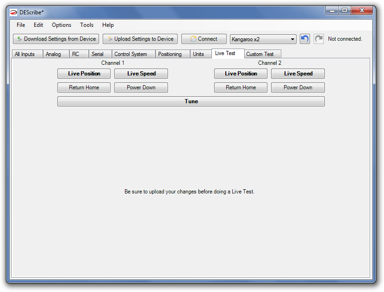Click the redo arrow icon
Image resolution: width=384 pixels, height=292 pixels.
318,39
